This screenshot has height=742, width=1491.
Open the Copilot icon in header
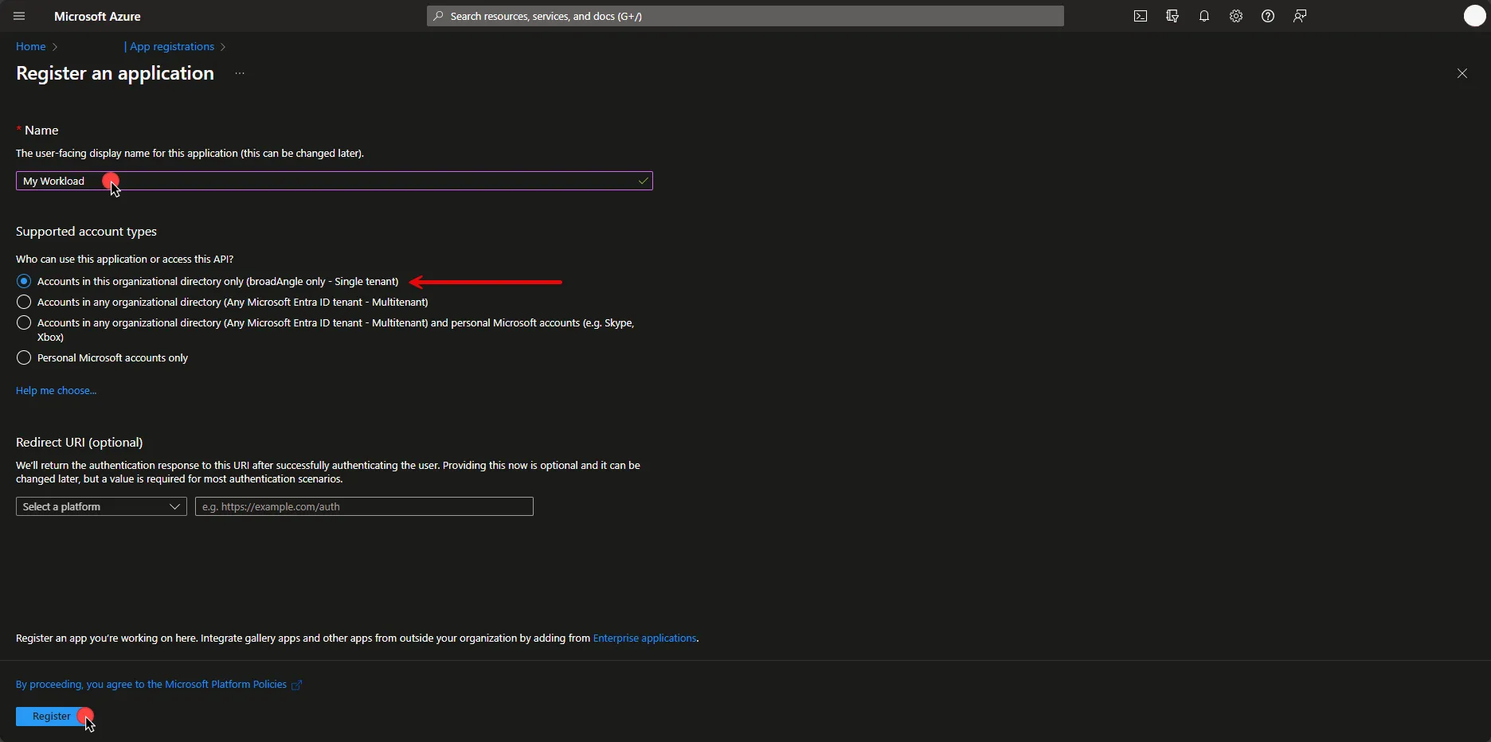tap(1172, 16)
